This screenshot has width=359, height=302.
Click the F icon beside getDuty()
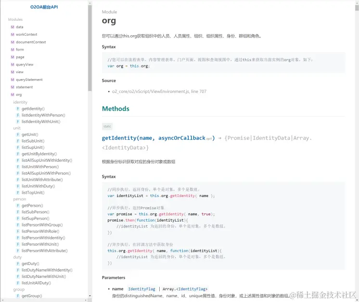(x=18, y=264)
